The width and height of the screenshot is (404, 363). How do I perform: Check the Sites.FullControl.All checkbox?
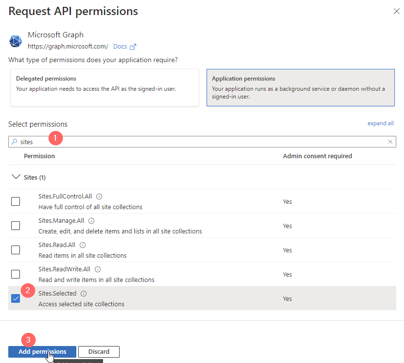pos(16,201)
